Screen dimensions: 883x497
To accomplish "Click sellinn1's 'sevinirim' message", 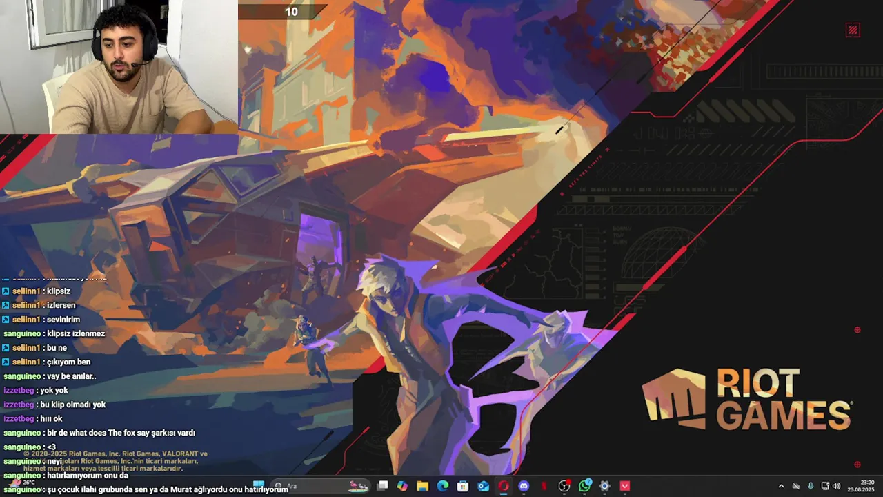I will (x=63, y=320).
